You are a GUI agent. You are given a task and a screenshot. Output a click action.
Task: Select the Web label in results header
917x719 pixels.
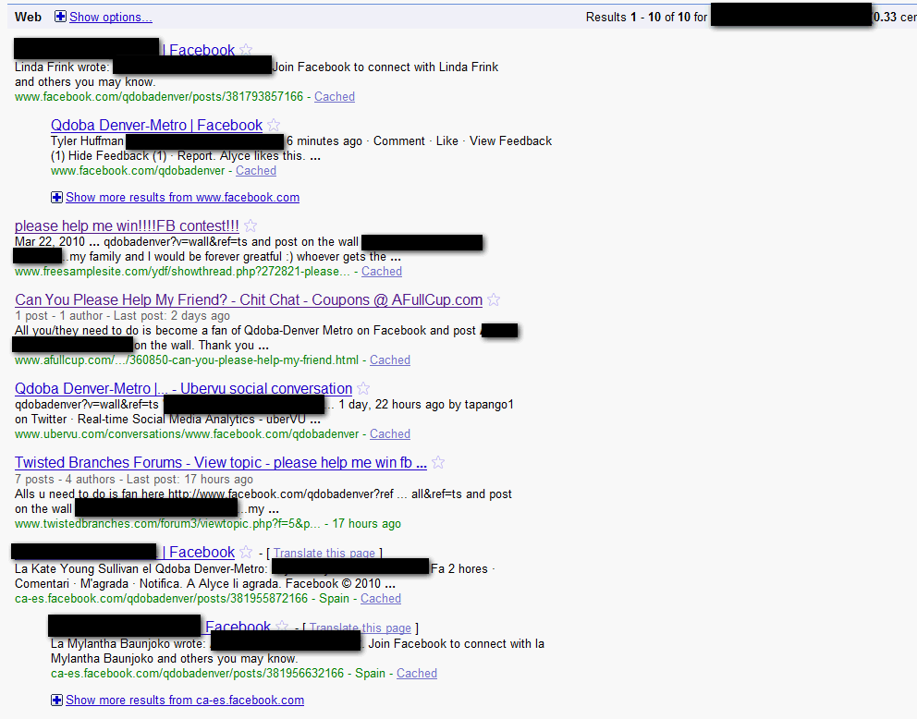[28, 17]
